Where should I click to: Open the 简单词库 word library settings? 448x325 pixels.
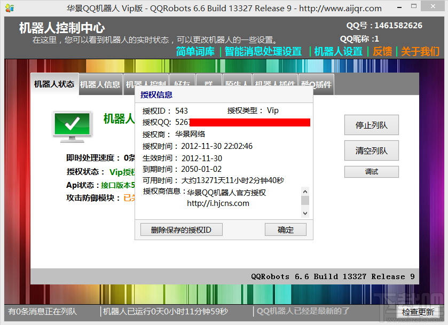click(x=194, y=52)
